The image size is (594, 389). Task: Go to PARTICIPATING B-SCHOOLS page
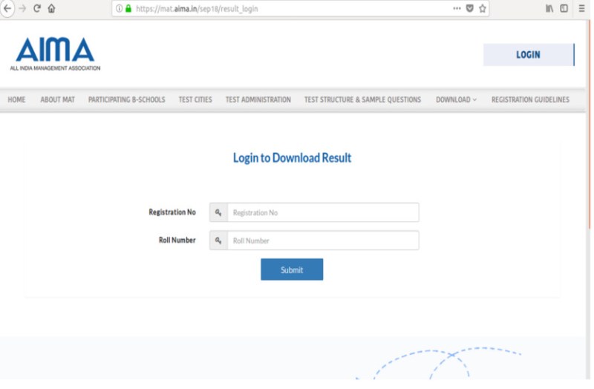click(x=126, y=99)
